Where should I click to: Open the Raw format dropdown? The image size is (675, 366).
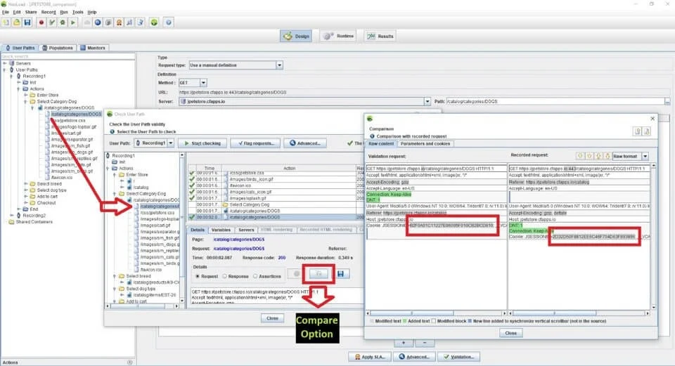click(645, 156)
